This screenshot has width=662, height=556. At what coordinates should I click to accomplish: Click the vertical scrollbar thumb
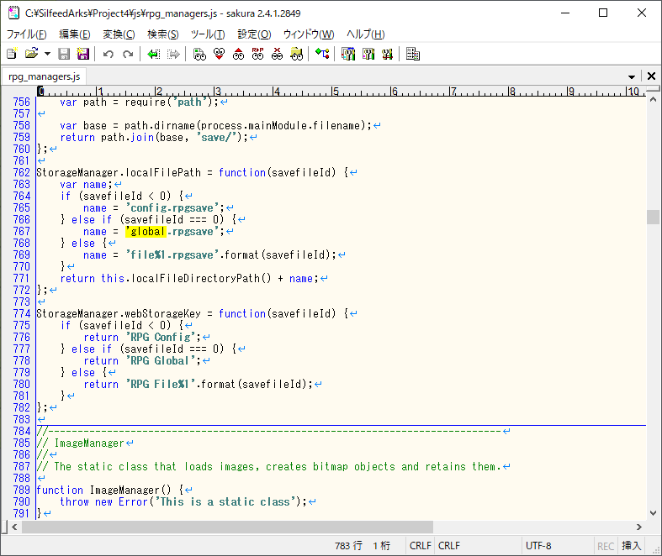(x=653, y=217)
